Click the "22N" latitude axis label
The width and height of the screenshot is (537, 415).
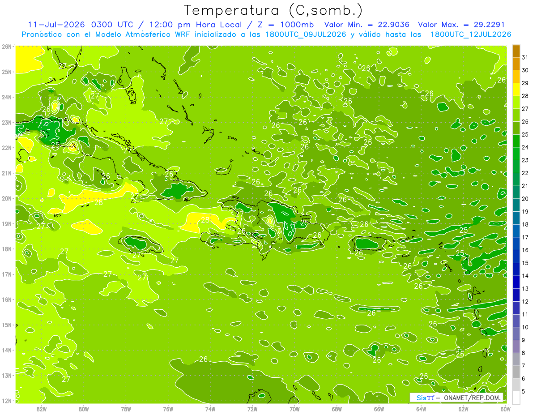[x=7, y=148]
